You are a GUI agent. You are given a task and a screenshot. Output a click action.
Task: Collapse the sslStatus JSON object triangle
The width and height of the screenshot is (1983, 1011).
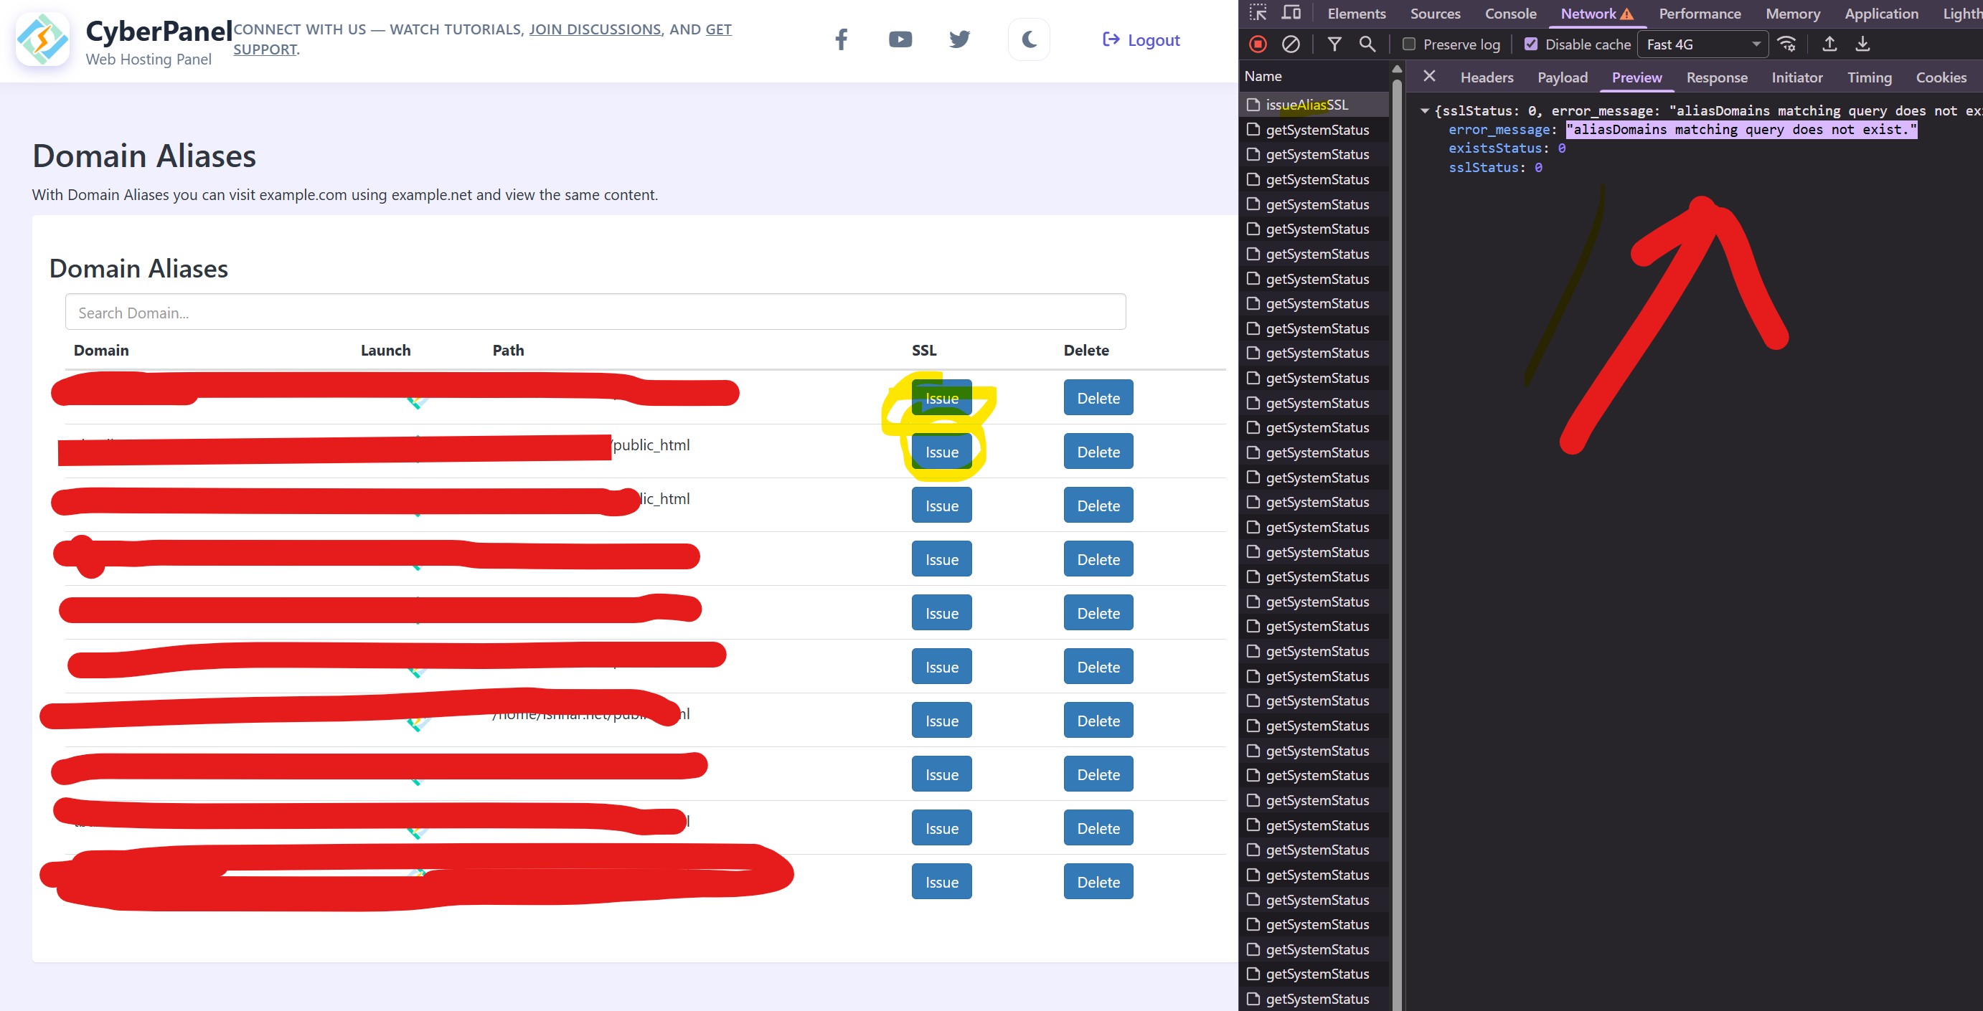click(x=1425, y=111)
